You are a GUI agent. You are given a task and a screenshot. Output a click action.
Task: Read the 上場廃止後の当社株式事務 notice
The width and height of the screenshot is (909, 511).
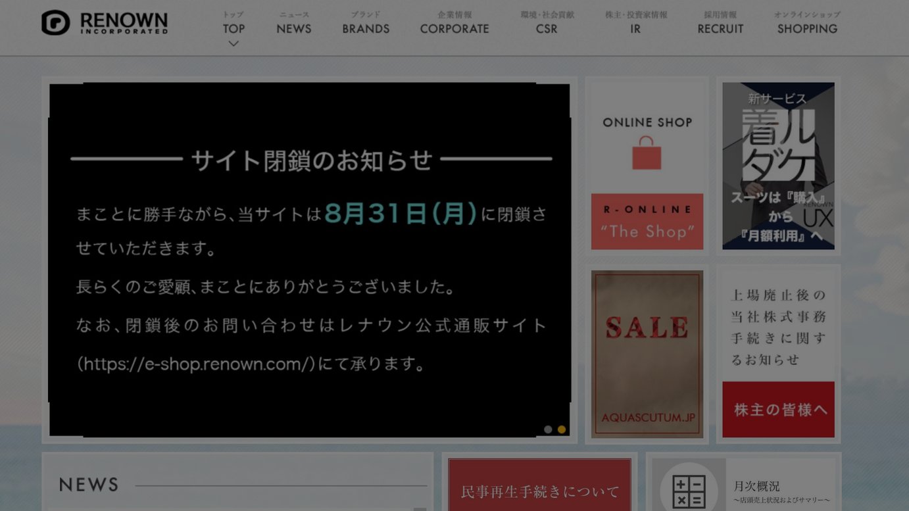coord(778,327)
